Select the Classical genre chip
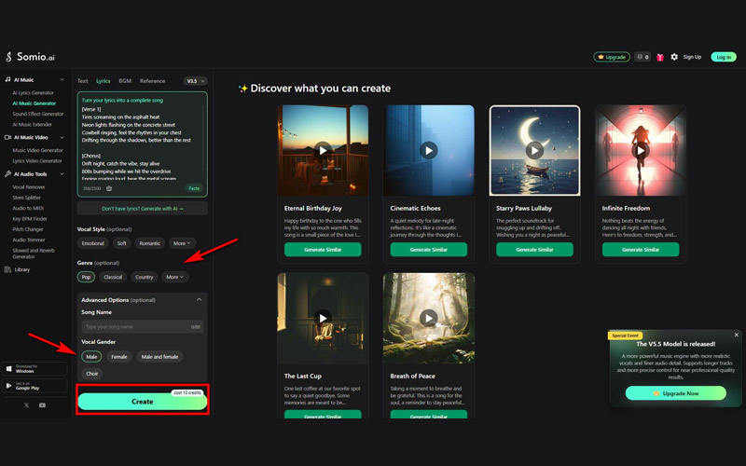The image size is (746, 466). pos(113,277)
